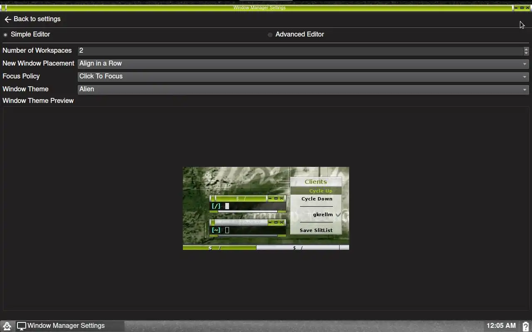
Task: Click the question-mark tray icon
Action: (x=525, y=326)
